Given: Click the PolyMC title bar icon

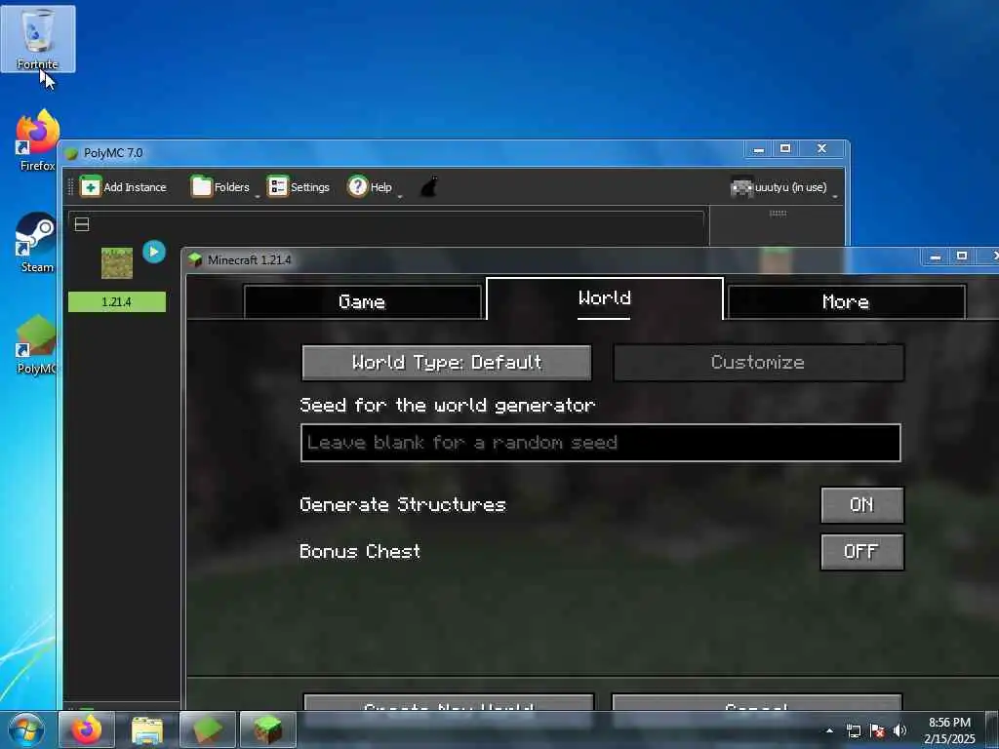Looking at the screenshot, I should click(71, 153).
